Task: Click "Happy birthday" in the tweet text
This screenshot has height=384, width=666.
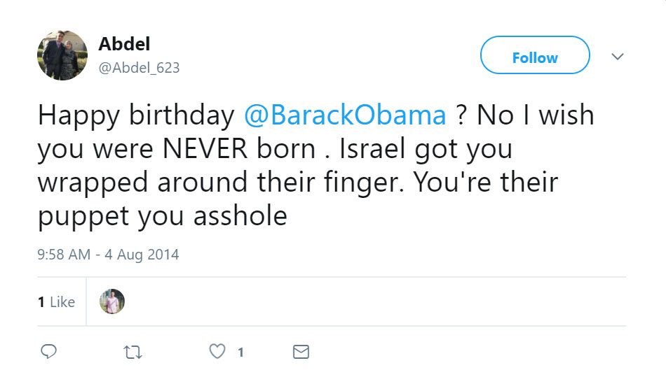Action: click(136, 115)
